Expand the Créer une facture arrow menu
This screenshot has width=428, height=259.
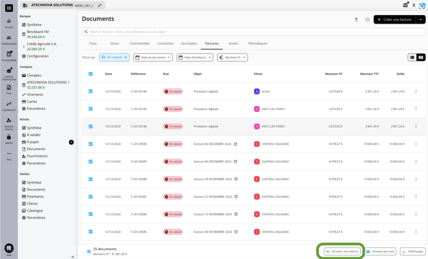coord(420,19)
